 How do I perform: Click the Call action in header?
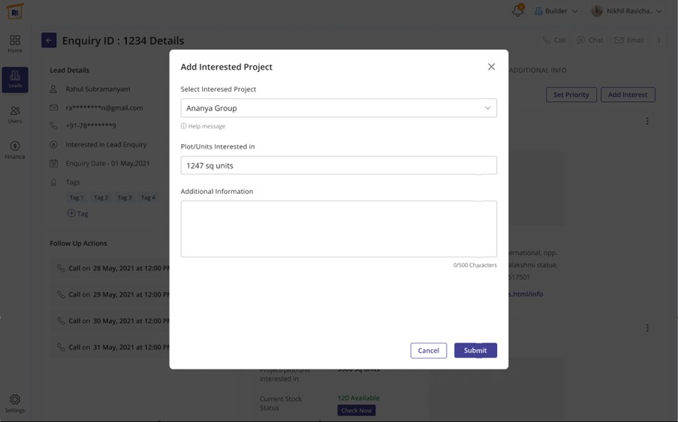pyautogui.click(x=554, y=41)
